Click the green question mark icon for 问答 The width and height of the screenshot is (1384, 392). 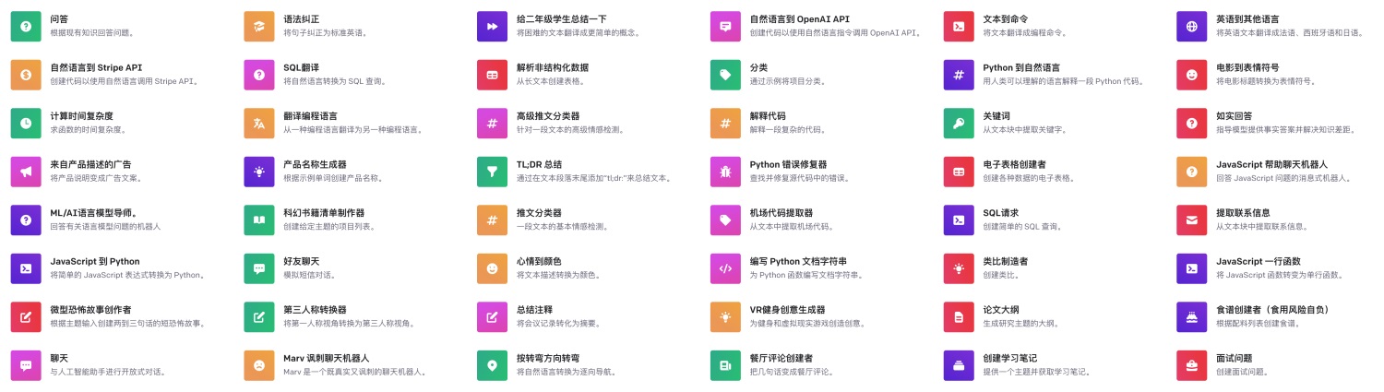pos(26,26)
